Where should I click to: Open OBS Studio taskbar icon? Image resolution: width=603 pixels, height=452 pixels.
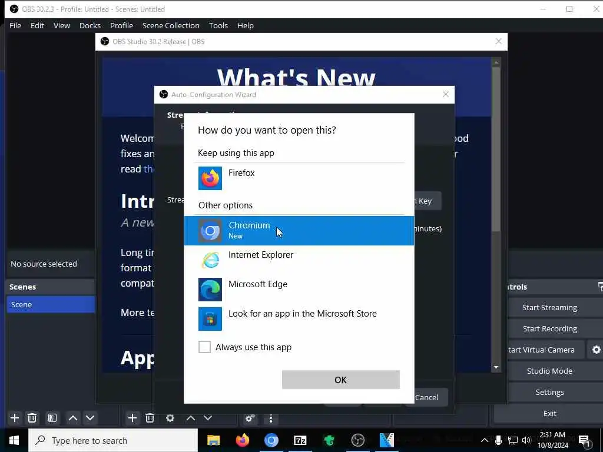click(x=357, y=440)
